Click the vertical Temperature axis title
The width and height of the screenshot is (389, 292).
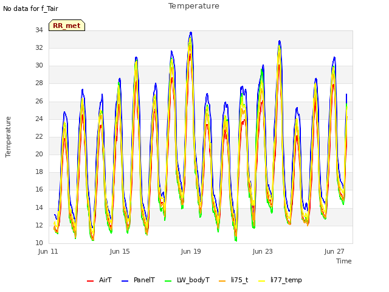pyautogui.click(x=8, y=137)
